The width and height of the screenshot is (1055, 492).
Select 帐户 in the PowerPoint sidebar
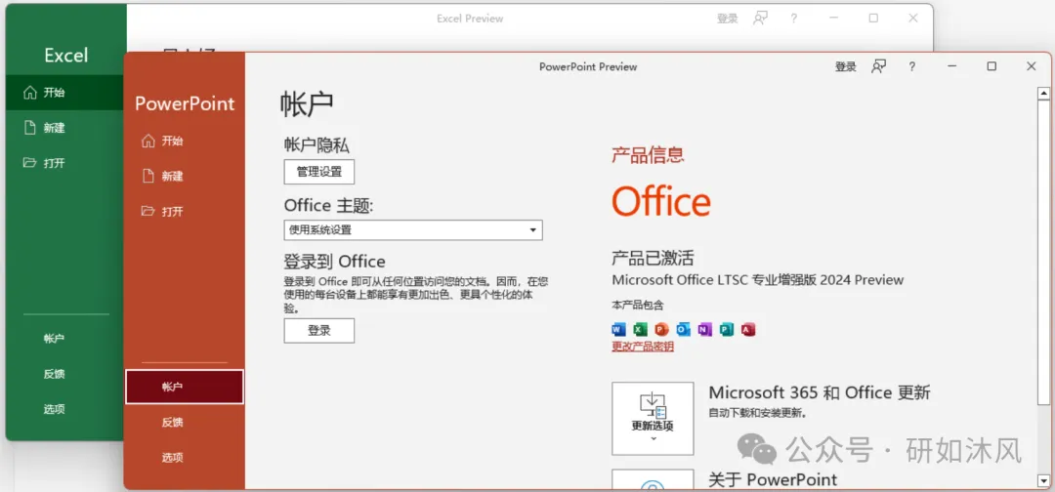pyautogui.click(x=185, y=387)
